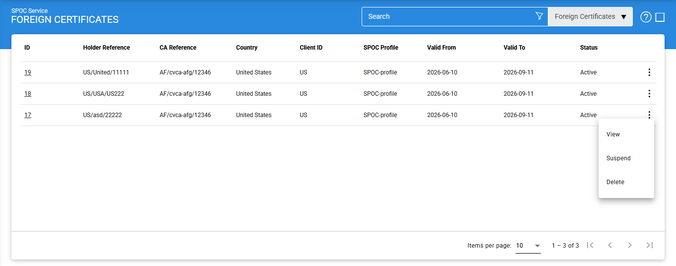Click the ID column header
This screenshot has width=676, height=266.
(27, 48)
